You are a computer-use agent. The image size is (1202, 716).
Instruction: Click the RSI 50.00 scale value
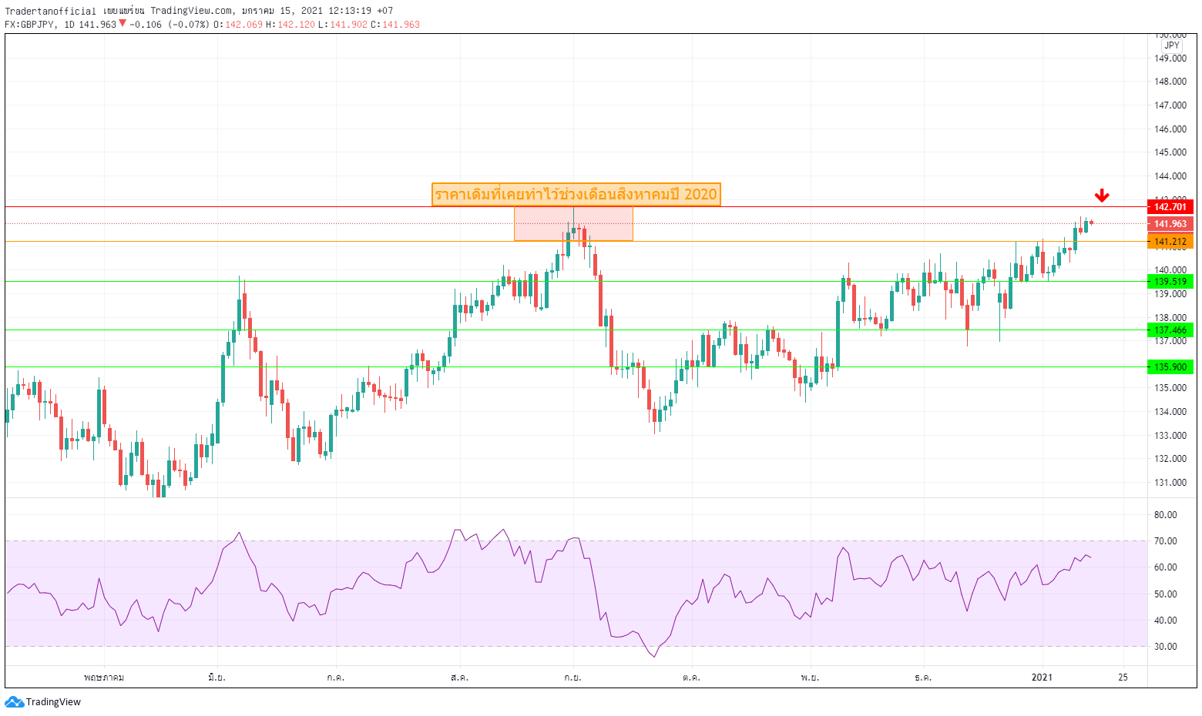click(1166, 594)
